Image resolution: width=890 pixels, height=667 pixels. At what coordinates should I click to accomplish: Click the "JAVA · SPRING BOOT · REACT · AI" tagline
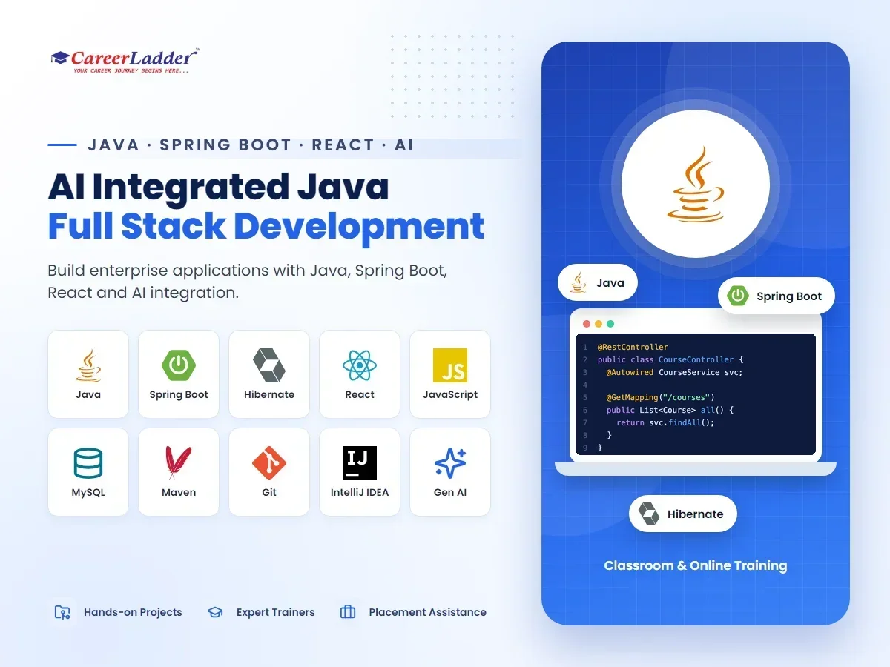(x=251, y=145)
